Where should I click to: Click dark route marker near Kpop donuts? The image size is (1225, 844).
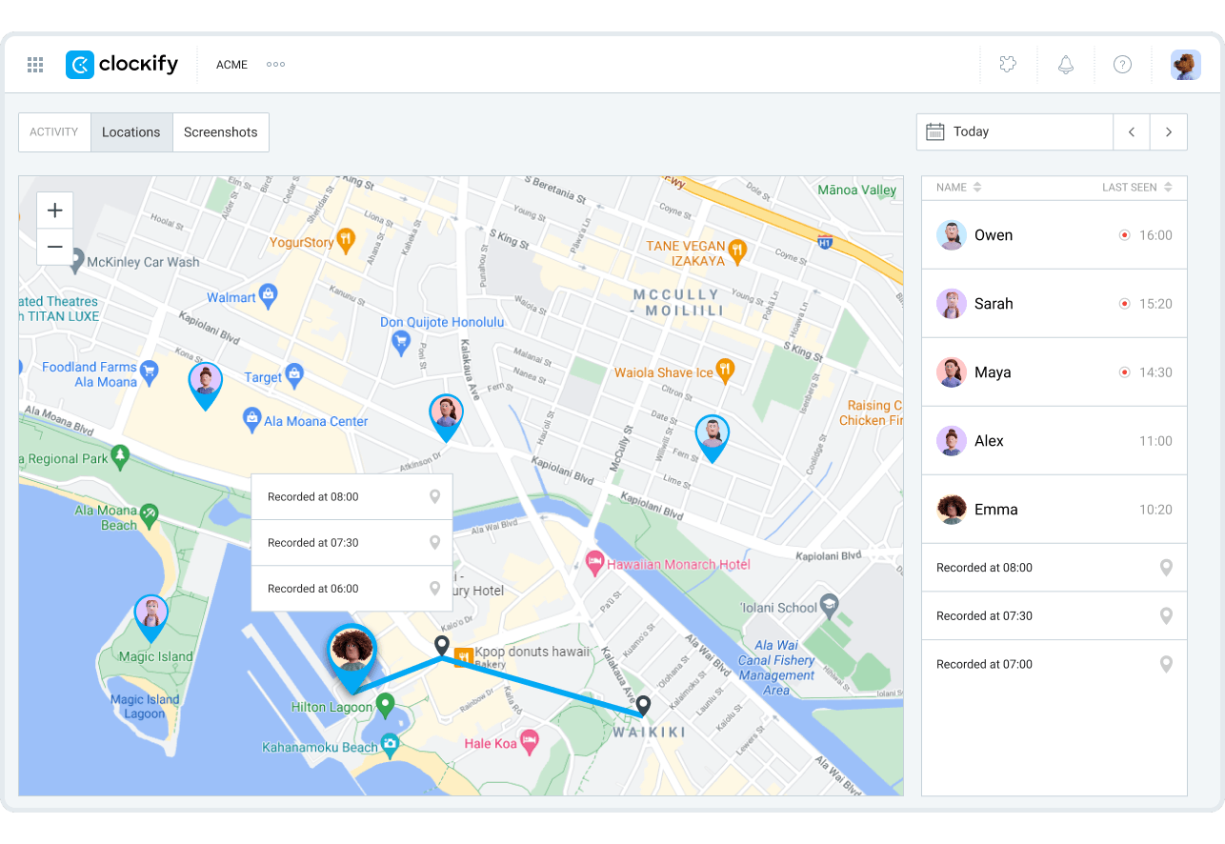pos(442,647)
